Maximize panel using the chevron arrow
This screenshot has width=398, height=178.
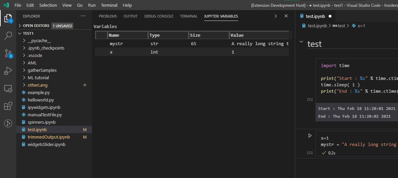pyautogui.click(x=276, y=16)
